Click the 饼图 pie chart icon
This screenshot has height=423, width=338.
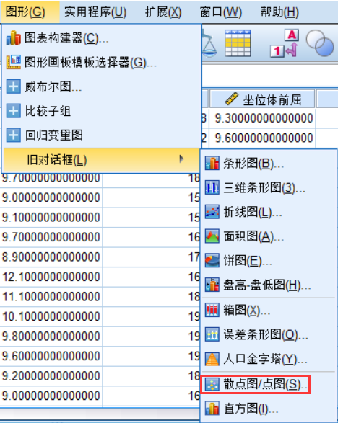click(212, 260)
